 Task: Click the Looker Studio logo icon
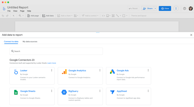pos(4,9)
